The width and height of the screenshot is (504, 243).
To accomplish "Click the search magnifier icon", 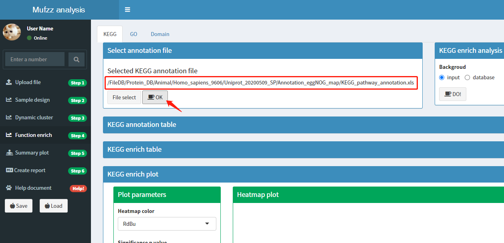I will click(76, 59).
